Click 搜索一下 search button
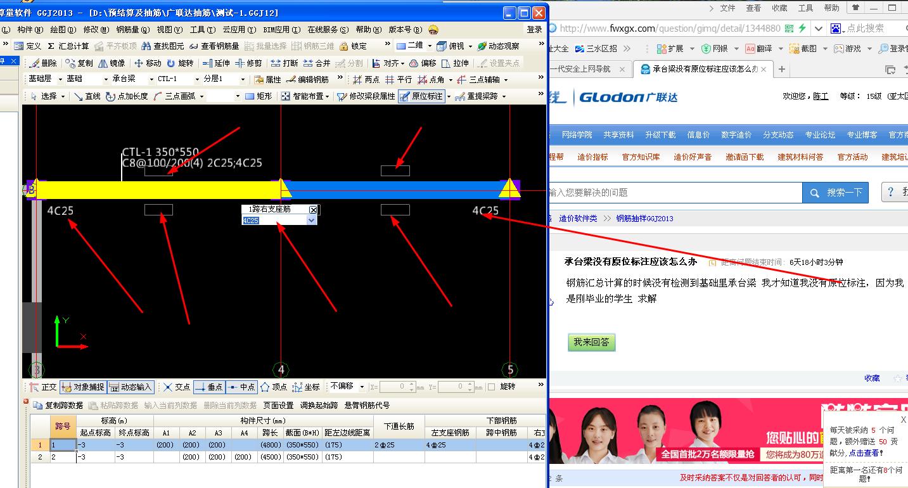 point(835,193)
